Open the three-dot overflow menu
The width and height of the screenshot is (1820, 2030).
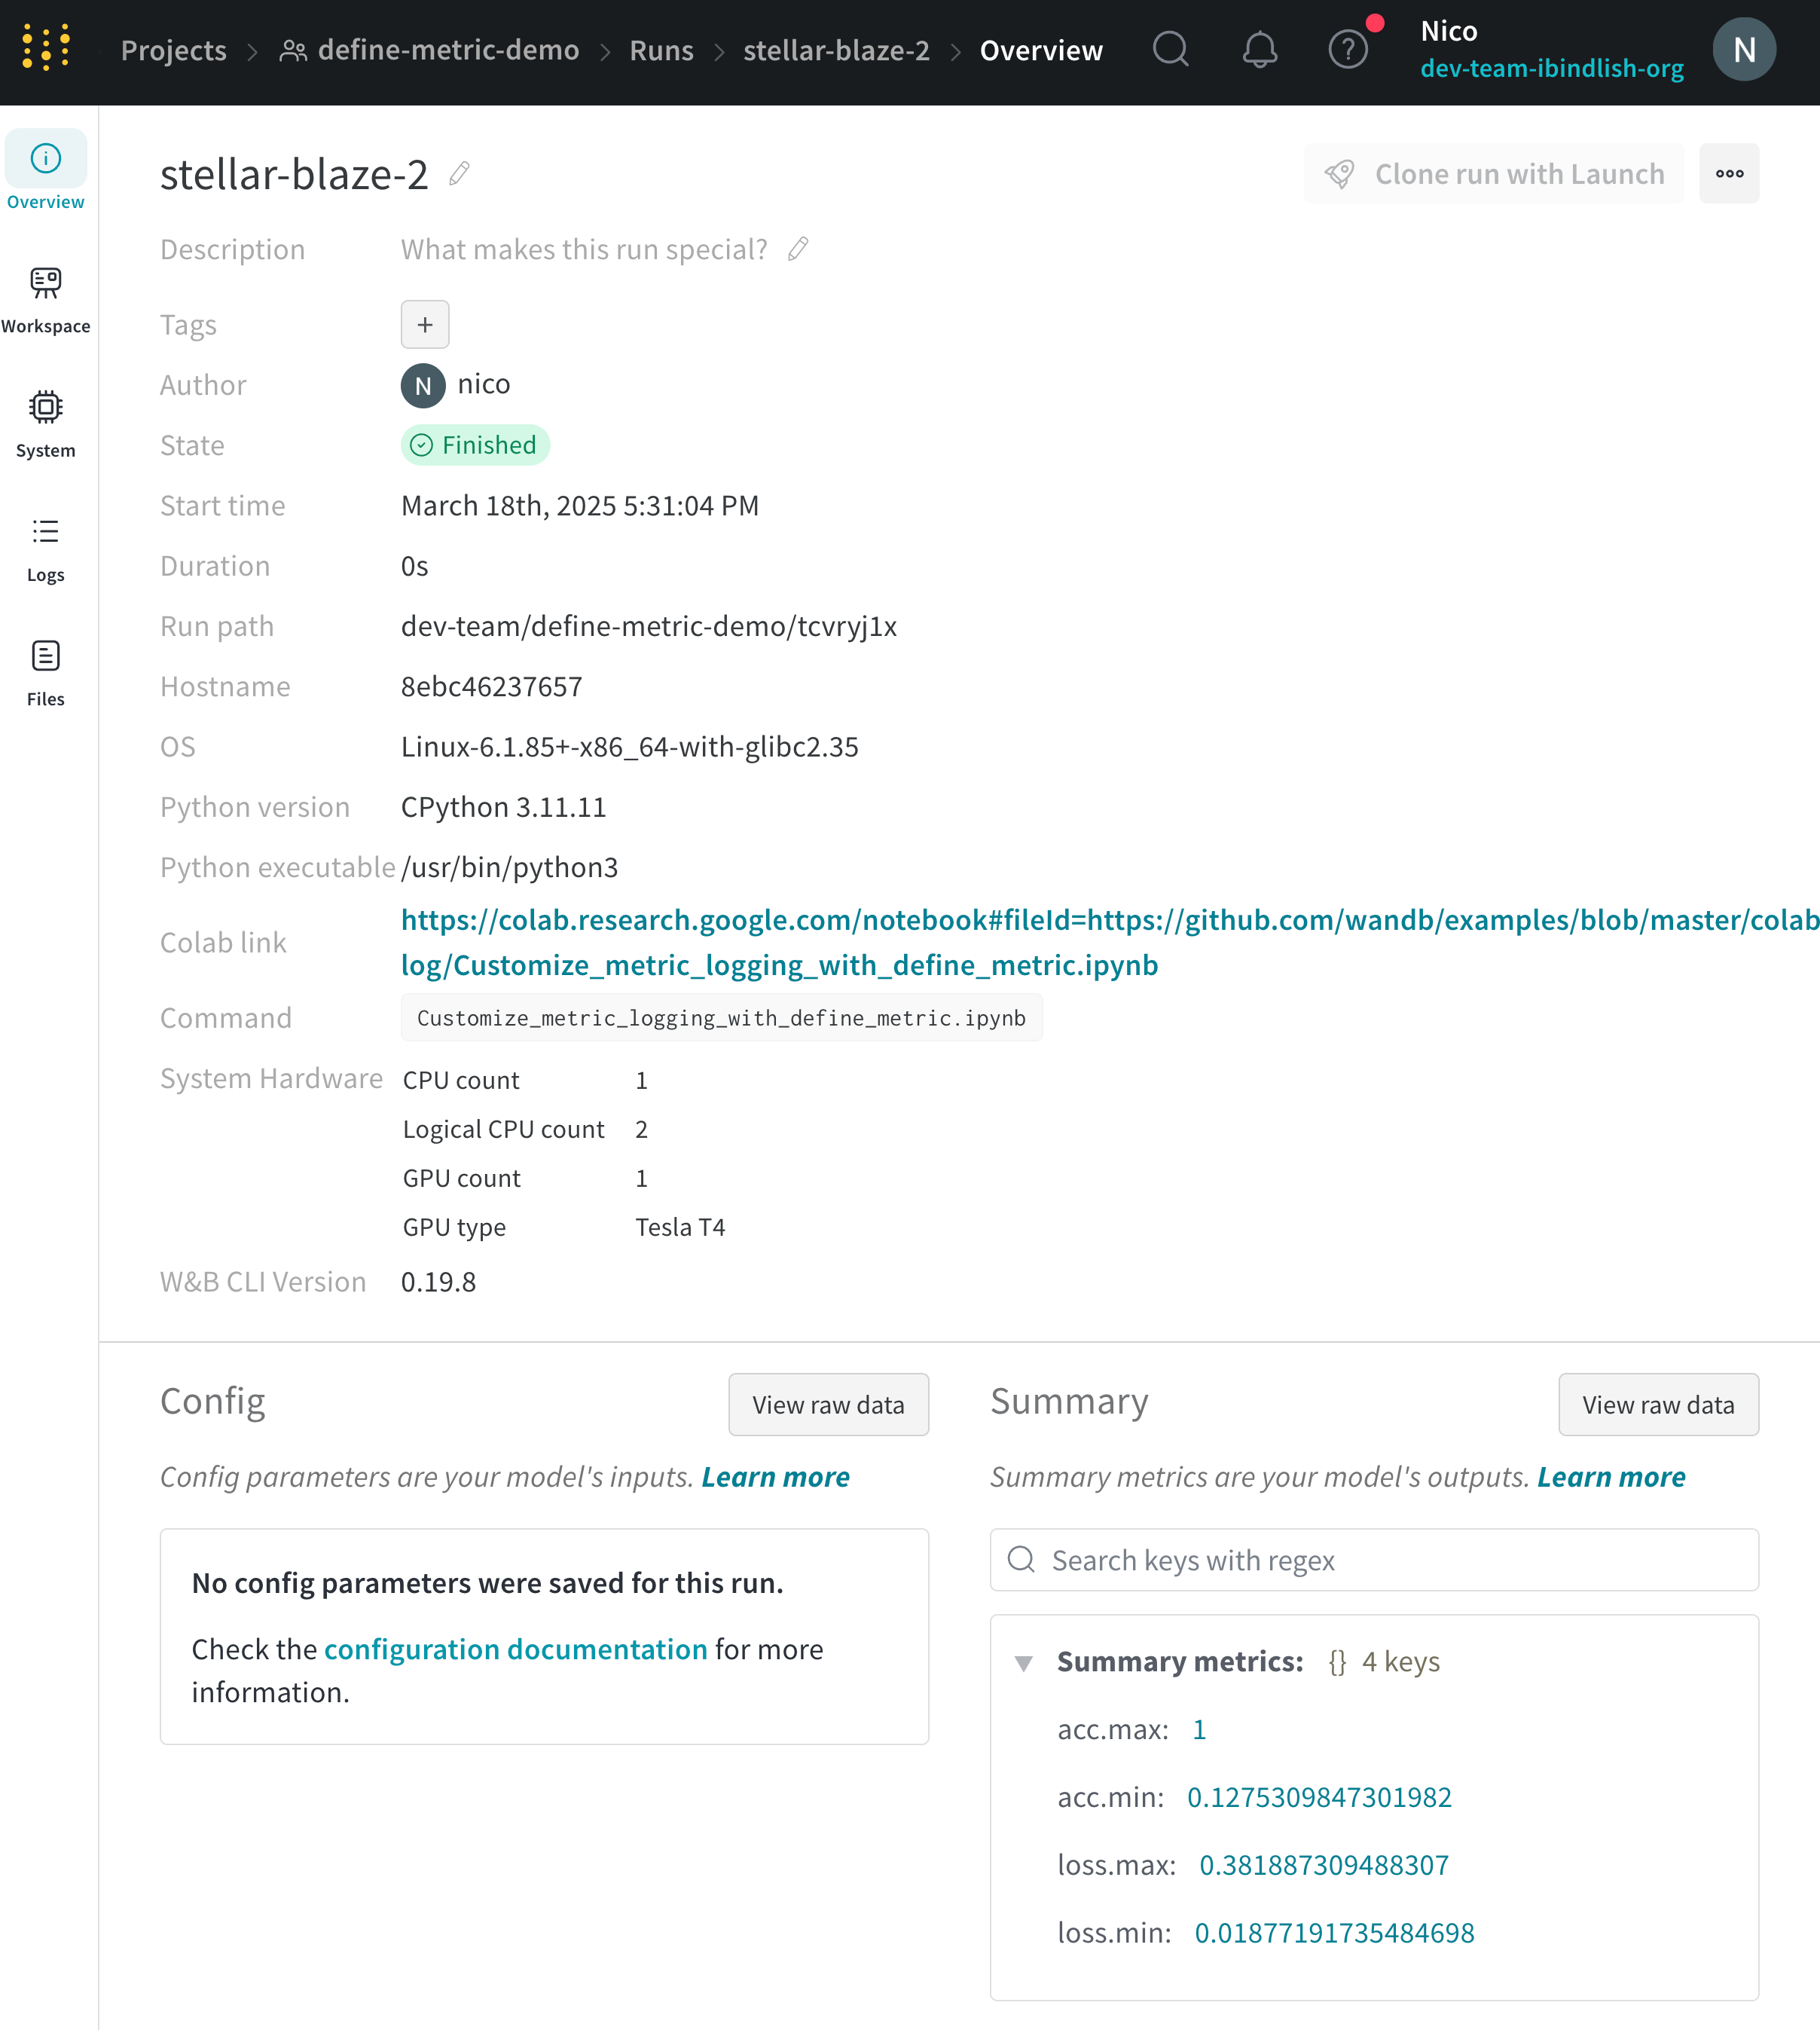[1729, 173]
